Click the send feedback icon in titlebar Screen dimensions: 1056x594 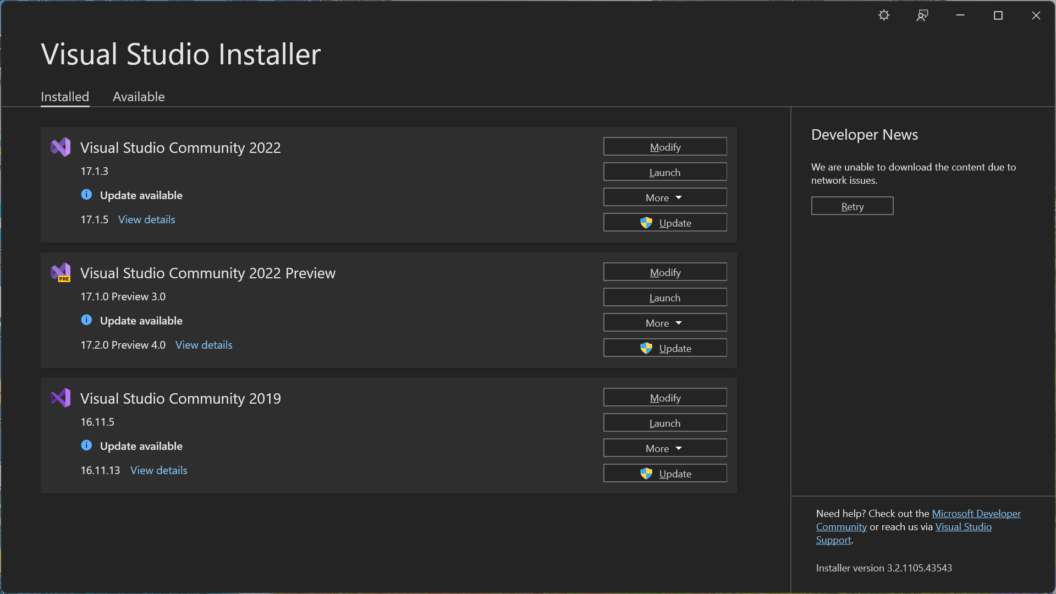pos(922,15)
